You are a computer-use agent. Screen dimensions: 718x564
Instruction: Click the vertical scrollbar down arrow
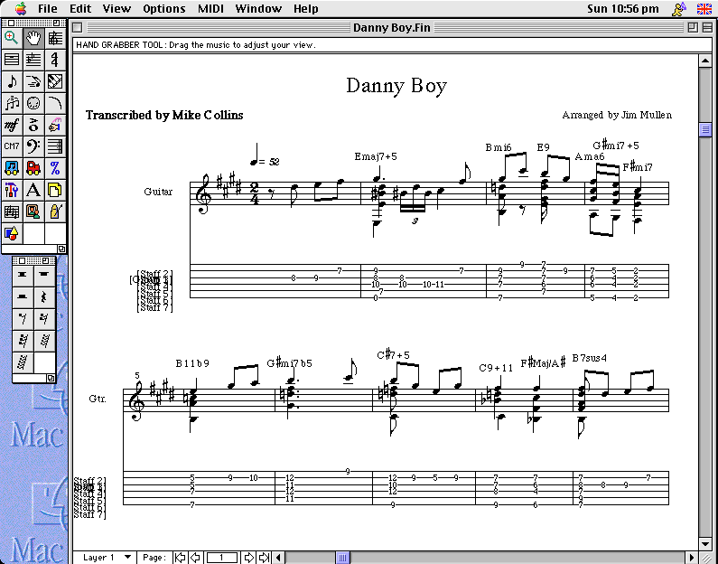705,544
